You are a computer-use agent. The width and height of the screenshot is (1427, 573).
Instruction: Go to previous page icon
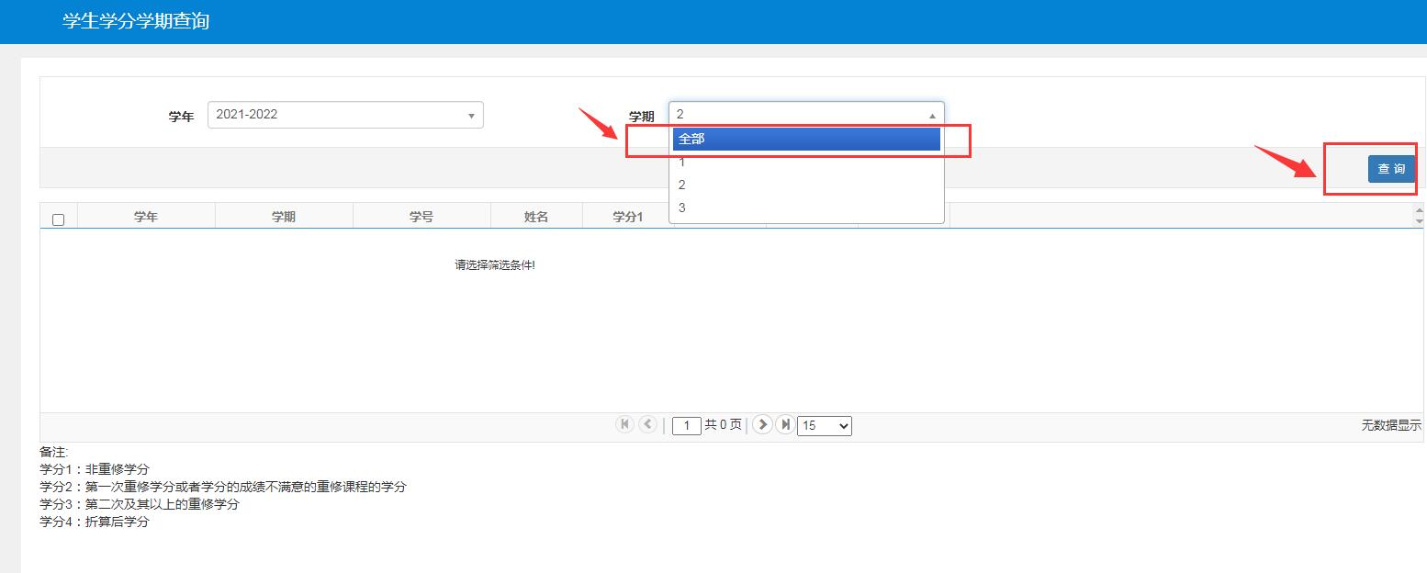coord(647,424)
